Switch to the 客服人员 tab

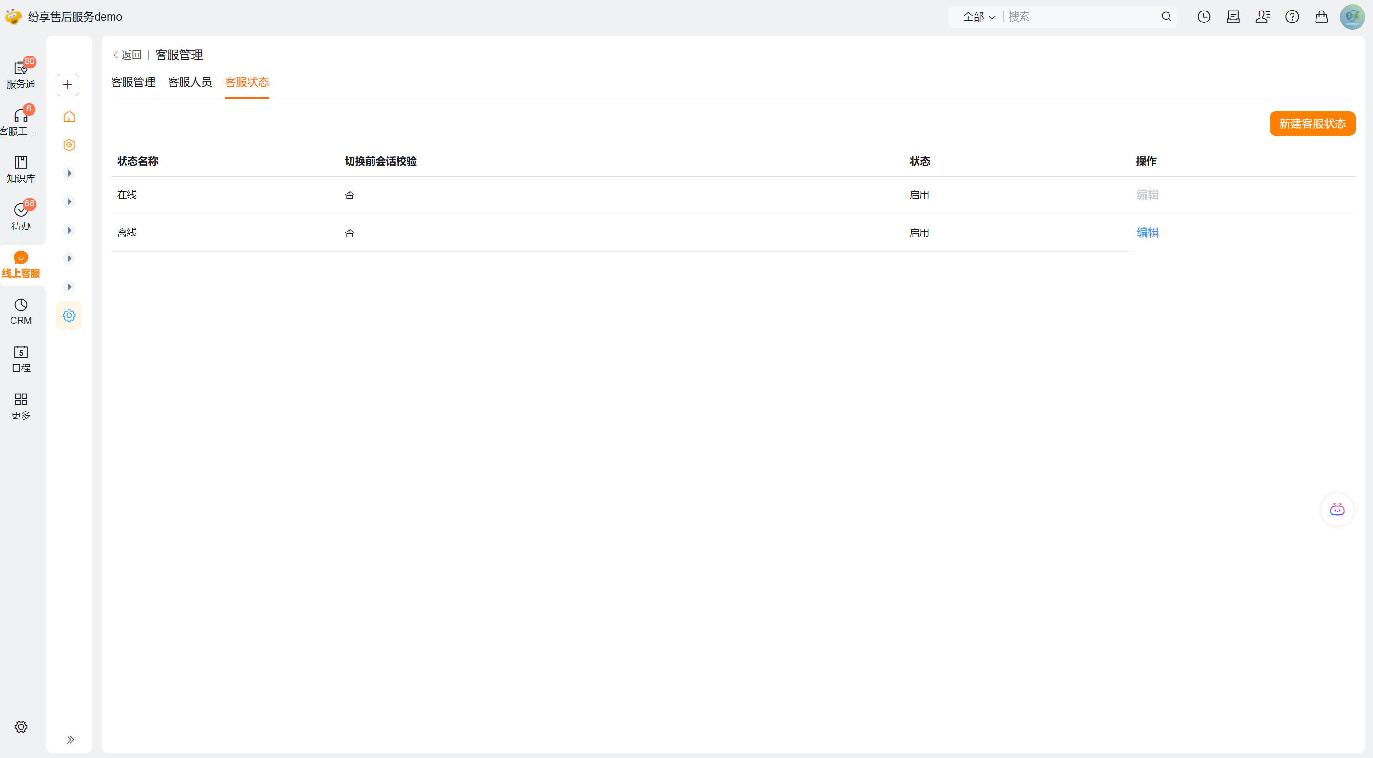coord(190,82)
